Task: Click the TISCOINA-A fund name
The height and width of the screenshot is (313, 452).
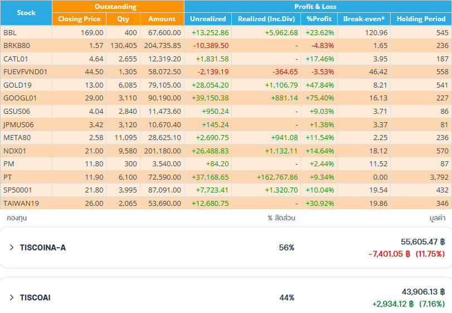Action: 42,247
